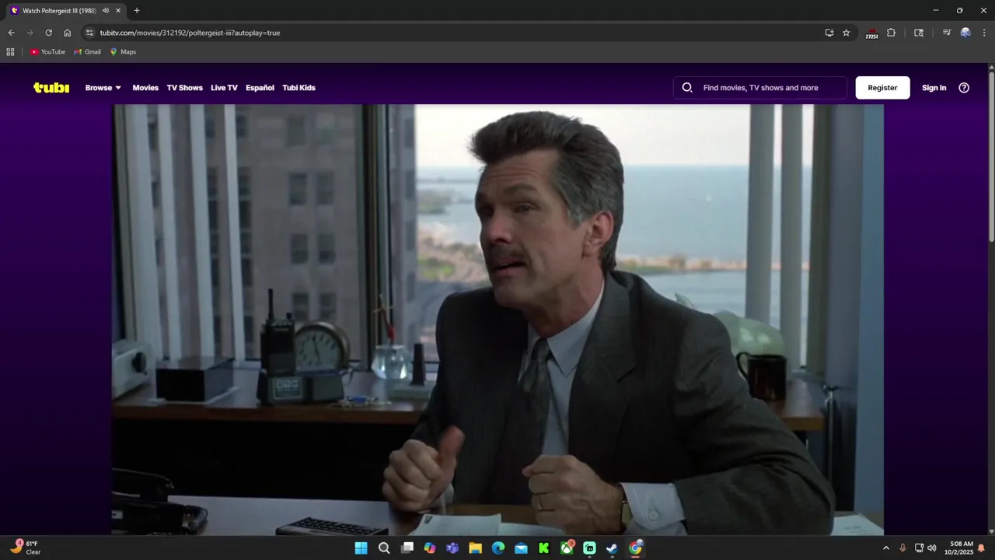Image resolution: width=995 pixels, height=560 pixels.
Task: Open Gmail bookmark
Action: pyautogui.click(x=87, y=52)
